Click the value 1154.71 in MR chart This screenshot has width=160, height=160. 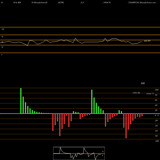[150, 94]
